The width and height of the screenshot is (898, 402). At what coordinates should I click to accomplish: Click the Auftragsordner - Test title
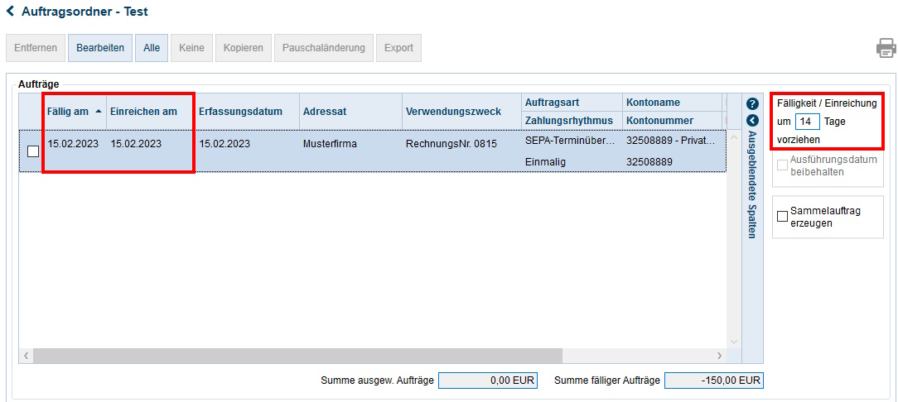84,11
